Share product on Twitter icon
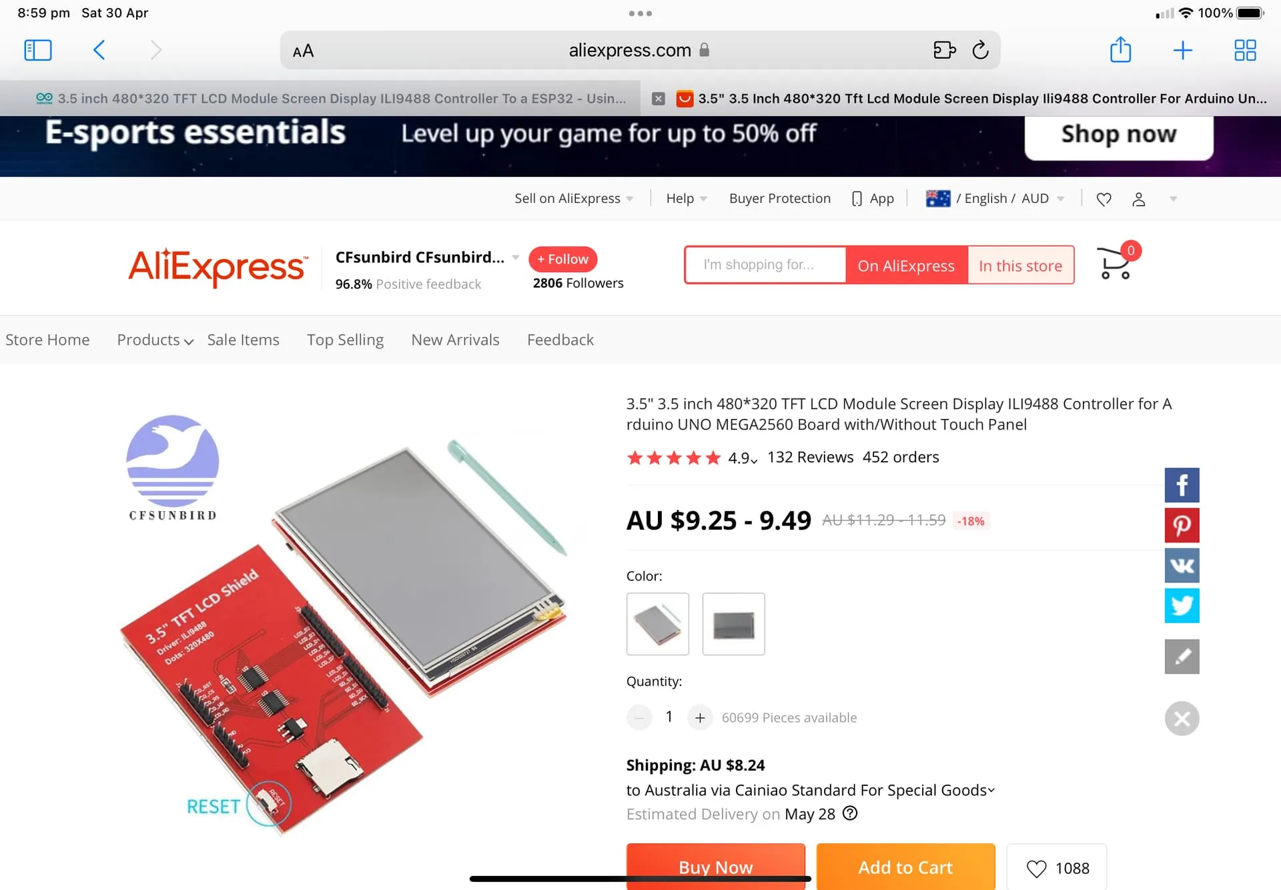 coord(1182,605)
